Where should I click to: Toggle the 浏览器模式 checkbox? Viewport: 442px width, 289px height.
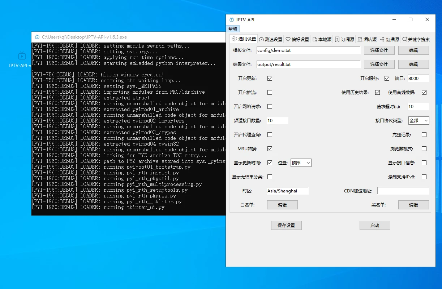[424, 148]
